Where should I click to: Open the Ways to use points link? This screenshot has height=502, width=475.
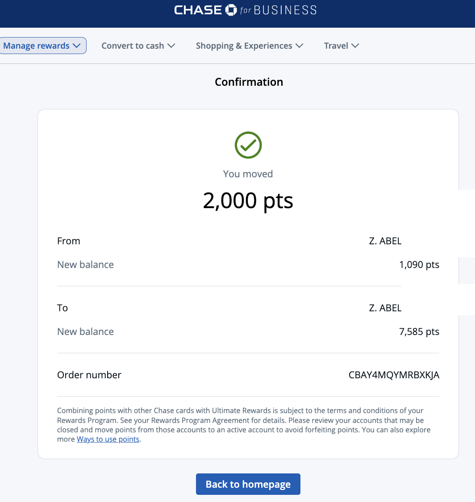(x=108, y=439)
